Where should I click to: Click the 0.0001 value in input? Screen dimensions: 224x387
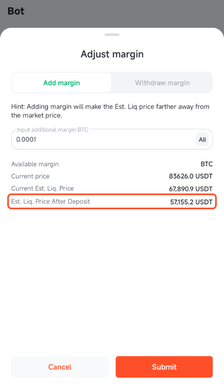click(x=26, y=139)
